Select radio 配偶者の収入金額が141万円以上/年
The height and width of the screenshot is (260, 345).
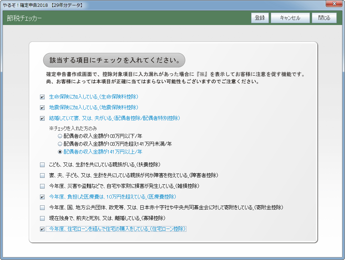[x=60, y=152]
